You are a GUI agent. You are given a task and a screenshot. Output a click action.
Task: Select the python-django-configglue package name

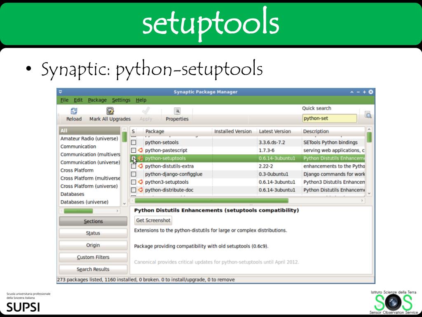click(173, 174)
